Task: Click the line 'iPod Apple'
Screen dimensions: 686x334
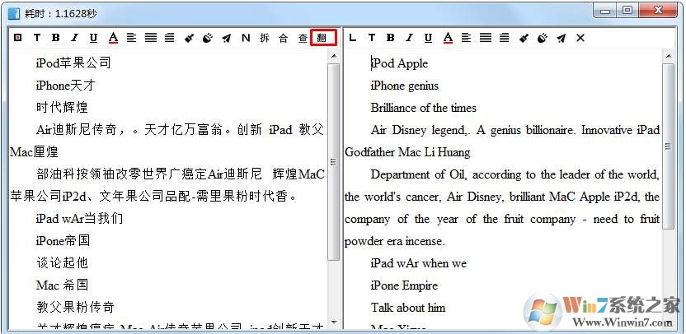Action: tap(399, 63)
